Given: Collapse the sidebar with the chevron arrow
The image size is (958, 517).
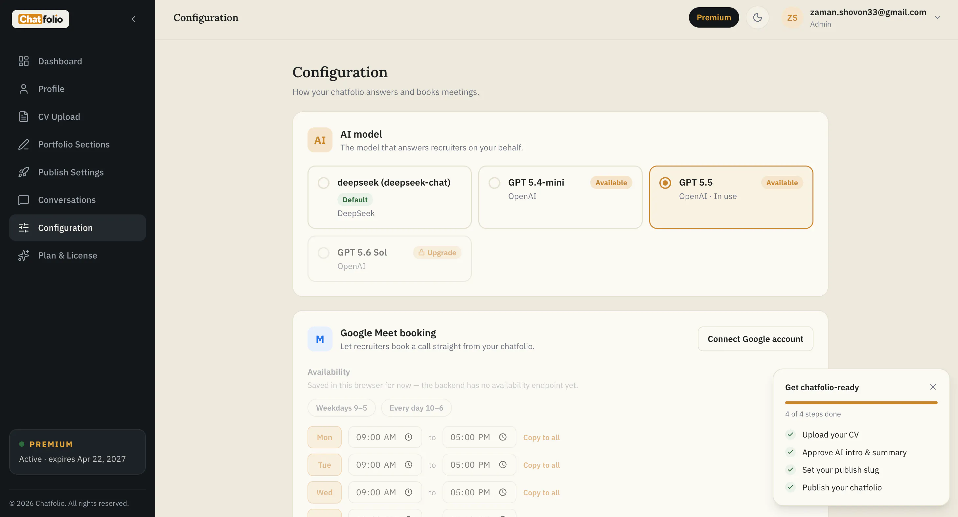Looking at the screenshot, I should 133,19.
